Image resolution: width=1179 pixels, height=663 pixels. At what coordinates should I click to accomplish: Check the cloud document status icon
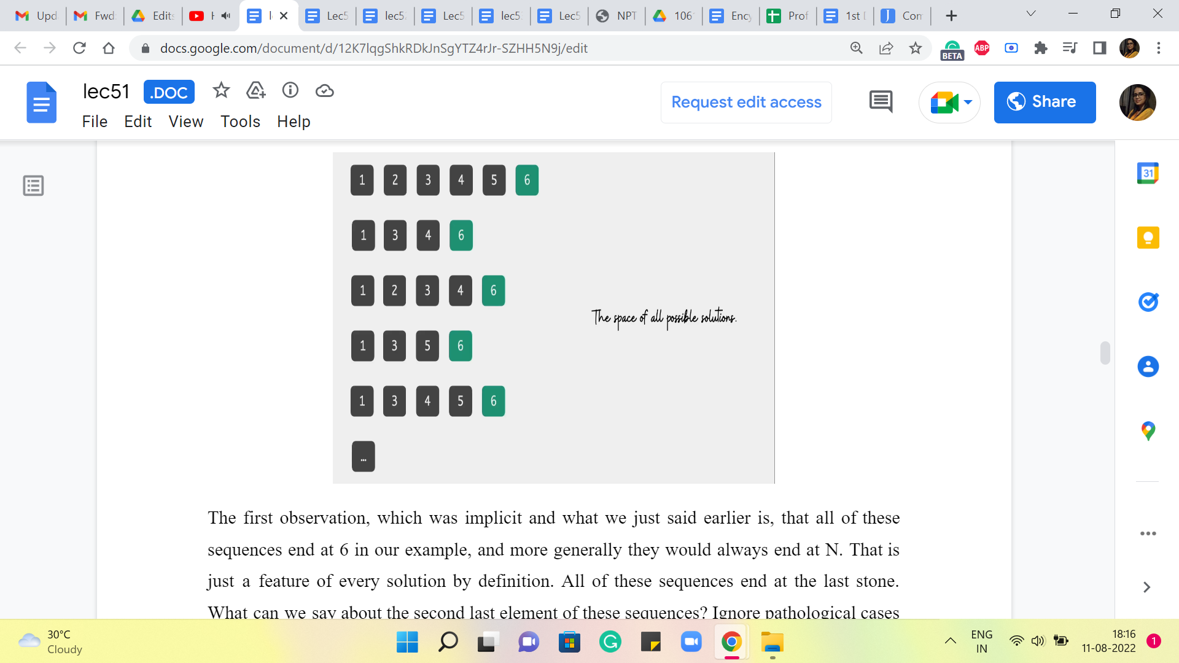pyautogui.click(x=324, y=91)
